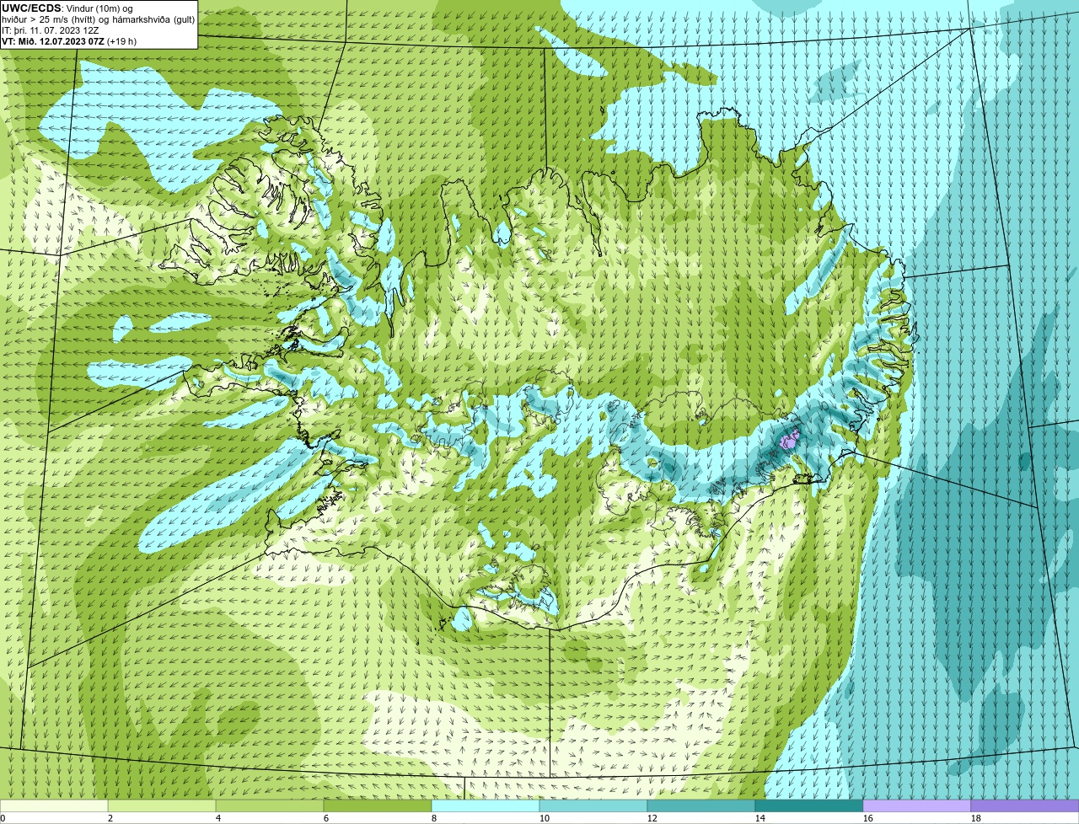Choose the 12–14 m/s teal scale segment
This screenshot has width=1079, height=824.
(701, 805)
